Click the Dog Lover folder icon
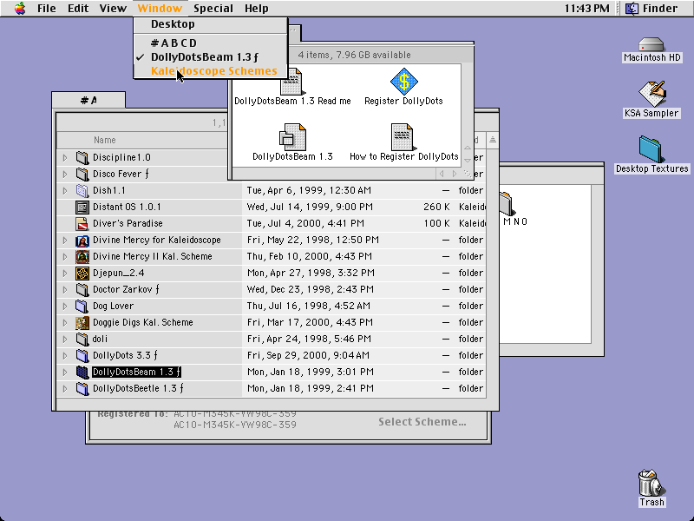 tap(82, 306)
